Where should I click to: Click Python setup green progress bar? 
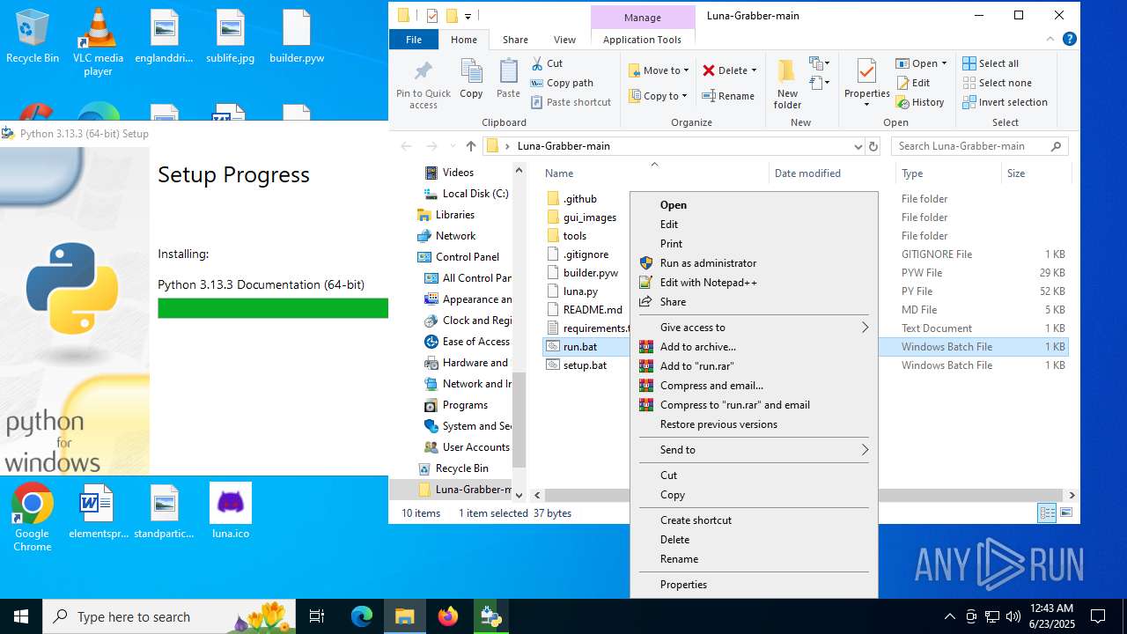point(273,308)
